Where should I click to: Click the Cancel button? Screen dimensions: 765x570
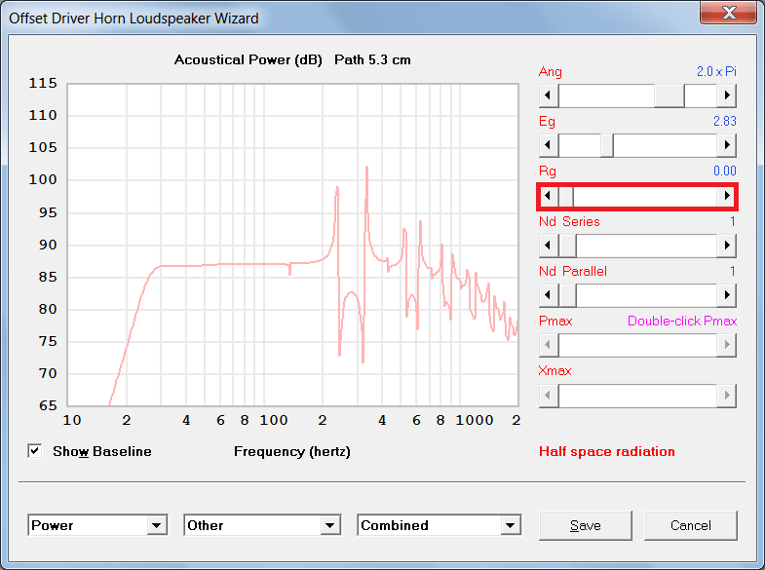pos(690,525)
